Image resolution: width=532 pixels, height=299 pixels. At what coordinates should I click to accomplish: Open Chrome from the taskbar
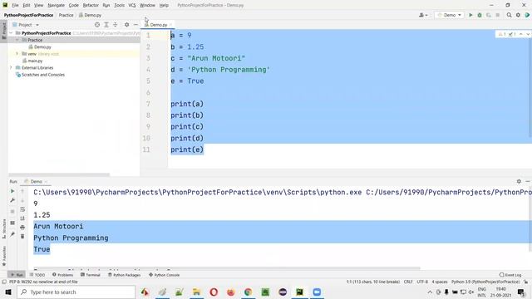(x=248, y=292)
